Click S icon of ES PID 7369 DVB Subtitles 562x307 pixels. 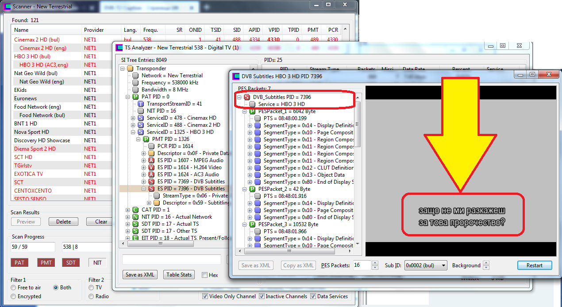point(151,182)
